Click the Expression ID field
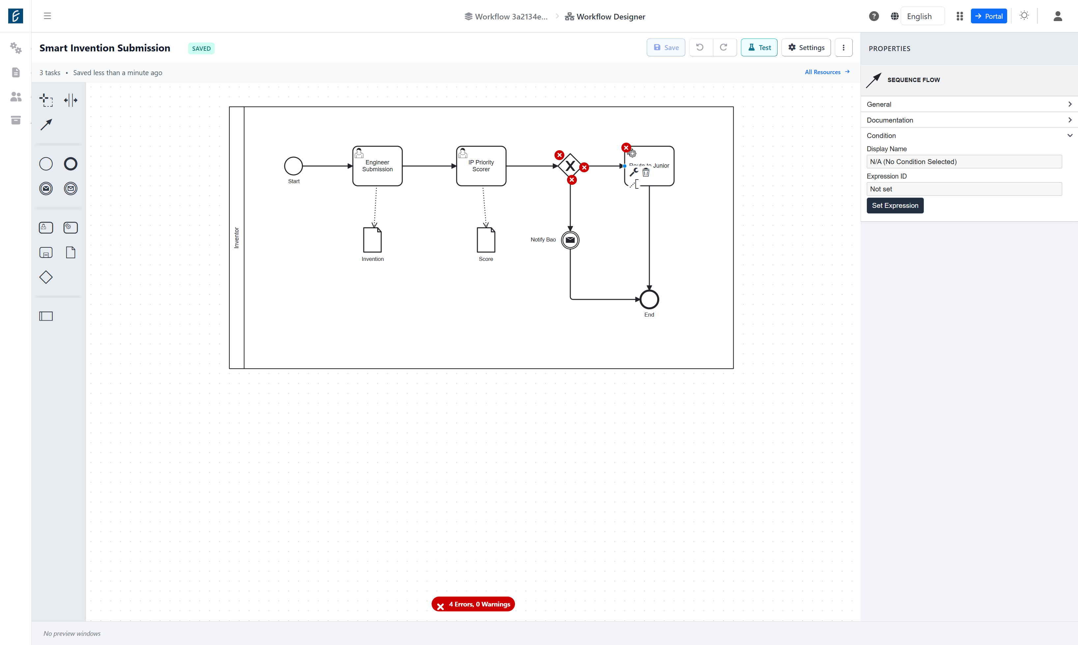 point(964,189)
